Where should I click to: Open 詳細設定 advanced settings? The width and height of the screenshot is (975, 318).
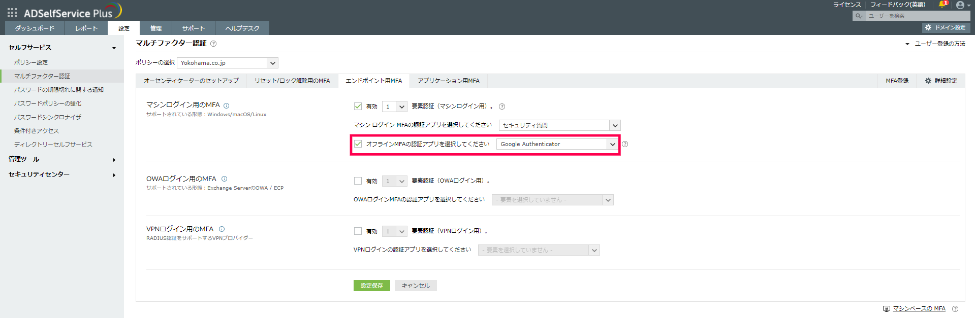941,81
